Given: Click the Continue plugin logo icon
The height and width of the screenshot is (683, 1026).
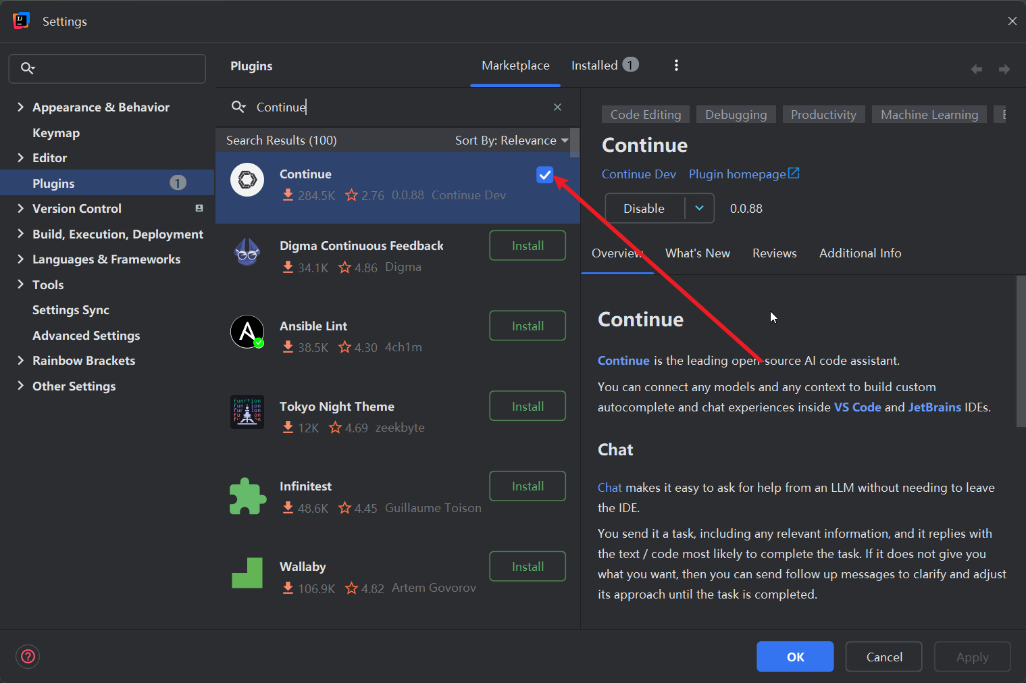Looking at the screenshot, I should [x=247, y=180].
